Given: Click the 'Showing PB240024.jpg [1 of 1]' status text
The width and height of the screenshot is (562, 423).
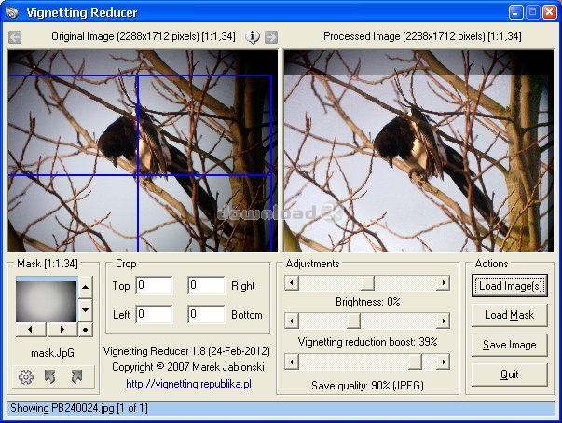Looking at the screenshot, I should 79,408.
